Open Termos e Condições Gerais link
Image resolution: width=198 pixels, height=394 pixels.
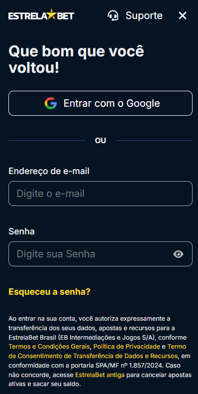49,347
